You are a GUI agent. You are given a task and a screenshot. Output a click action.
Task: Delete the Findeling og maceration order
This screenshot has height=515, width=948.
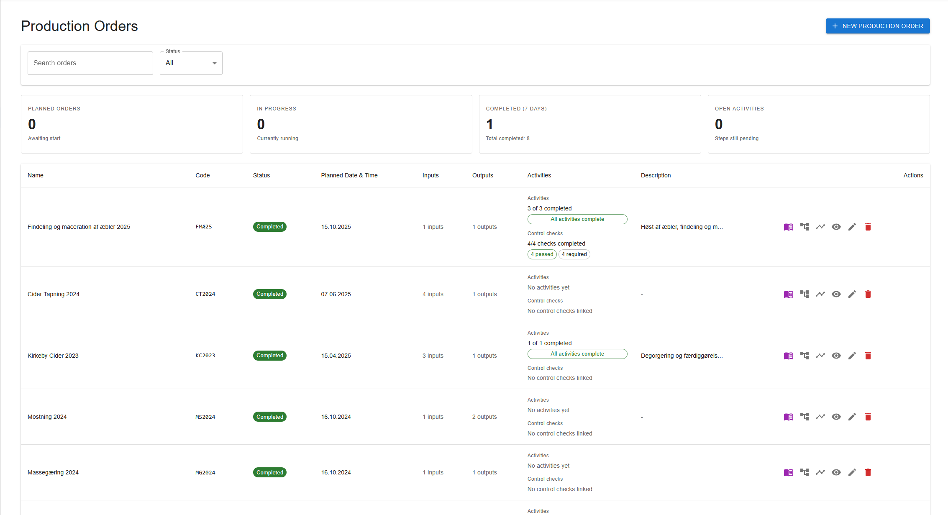(x=868, y=227)
